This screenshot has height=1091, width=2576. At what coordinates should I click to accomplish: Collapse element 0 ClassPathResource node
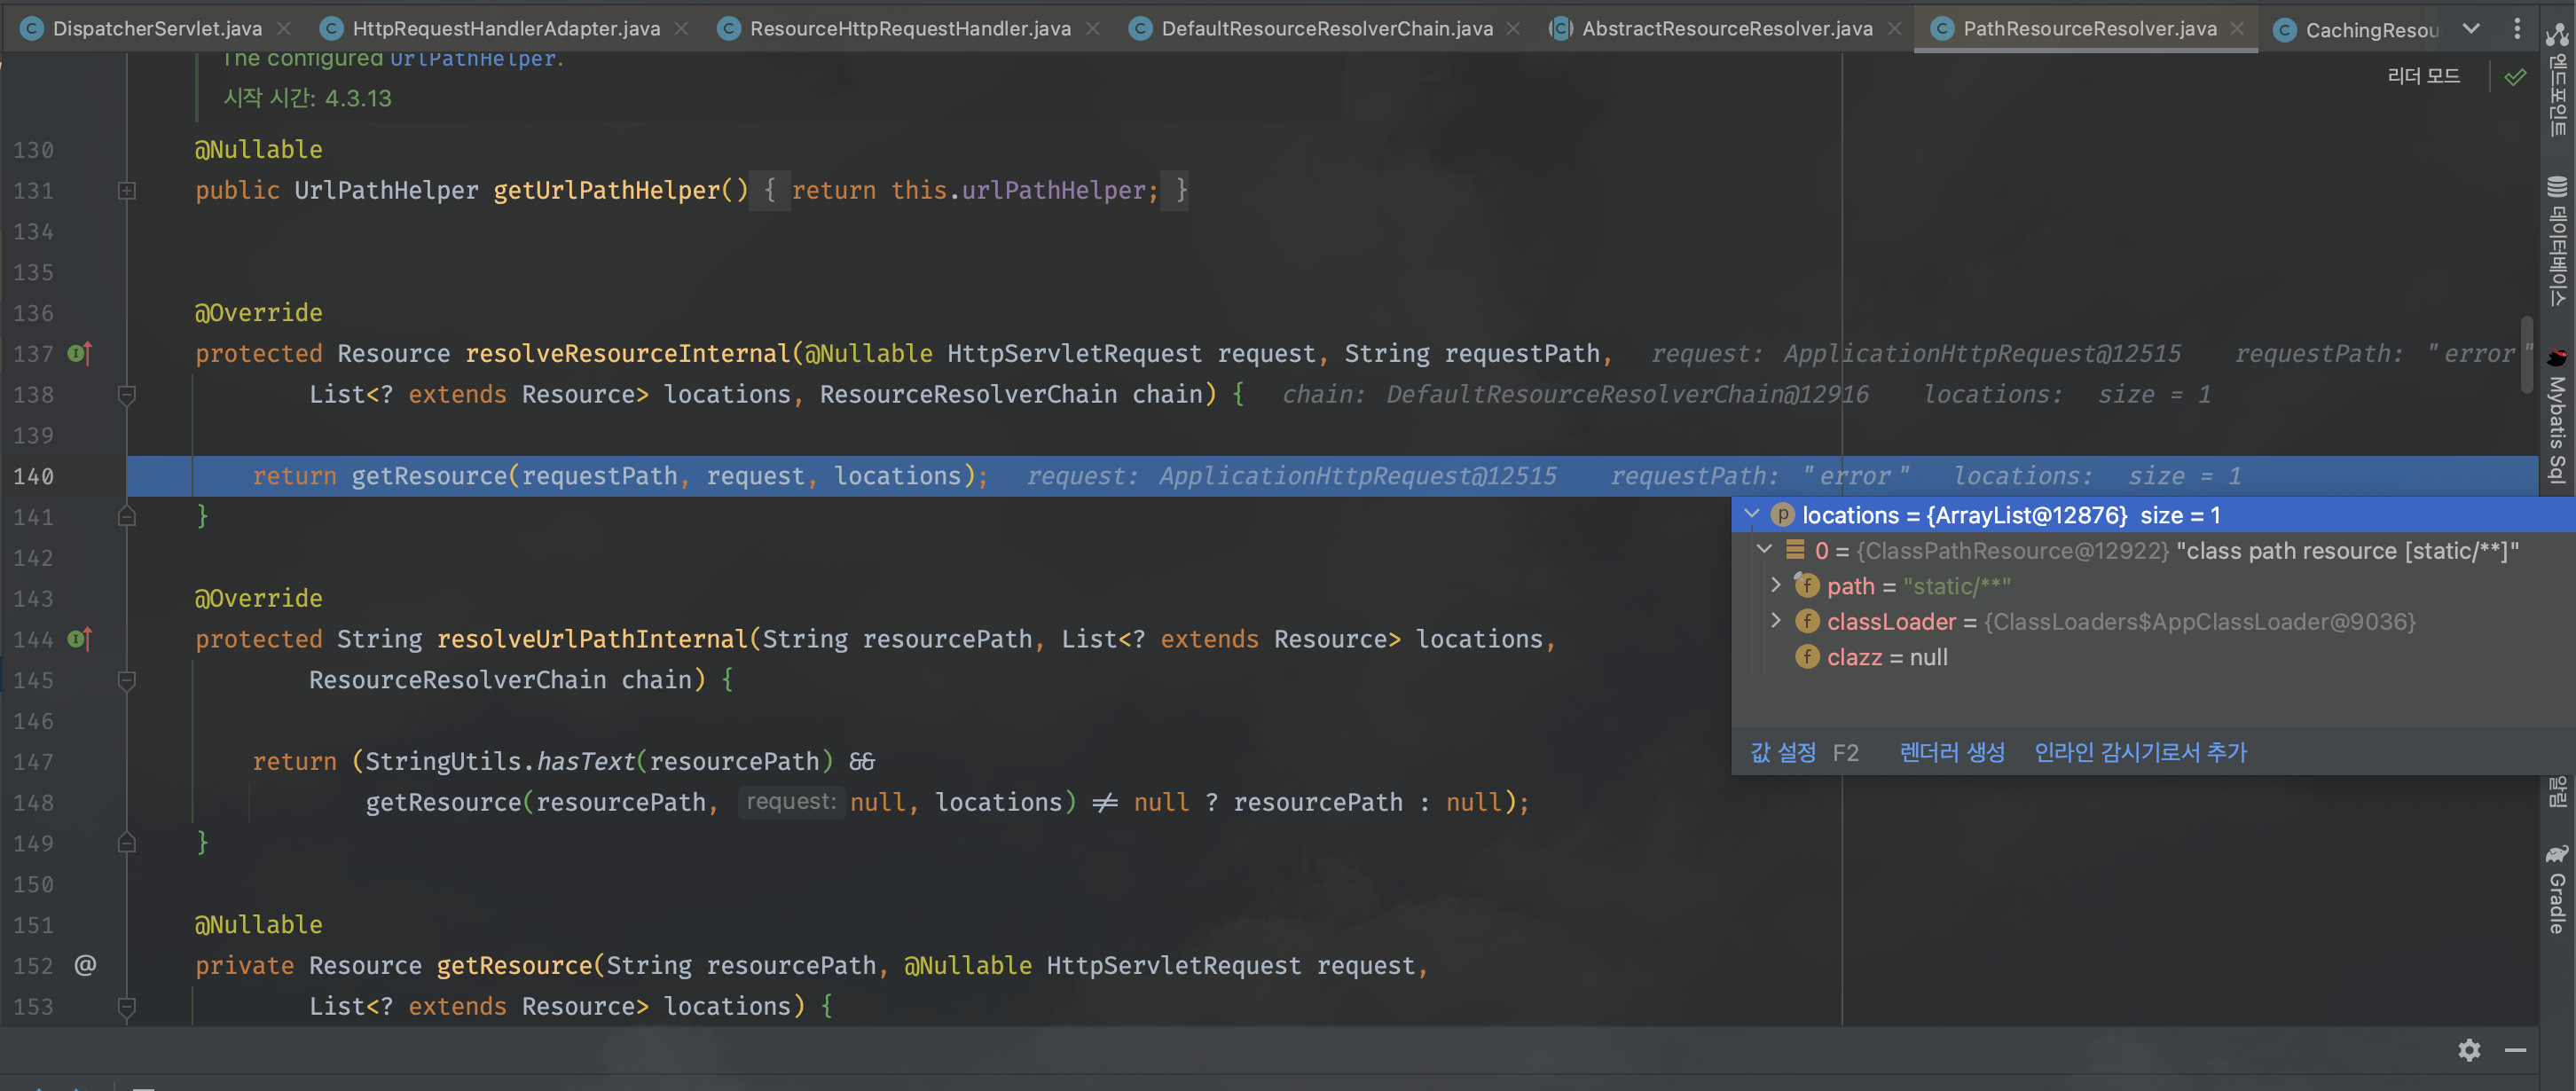coord(1765,549)
